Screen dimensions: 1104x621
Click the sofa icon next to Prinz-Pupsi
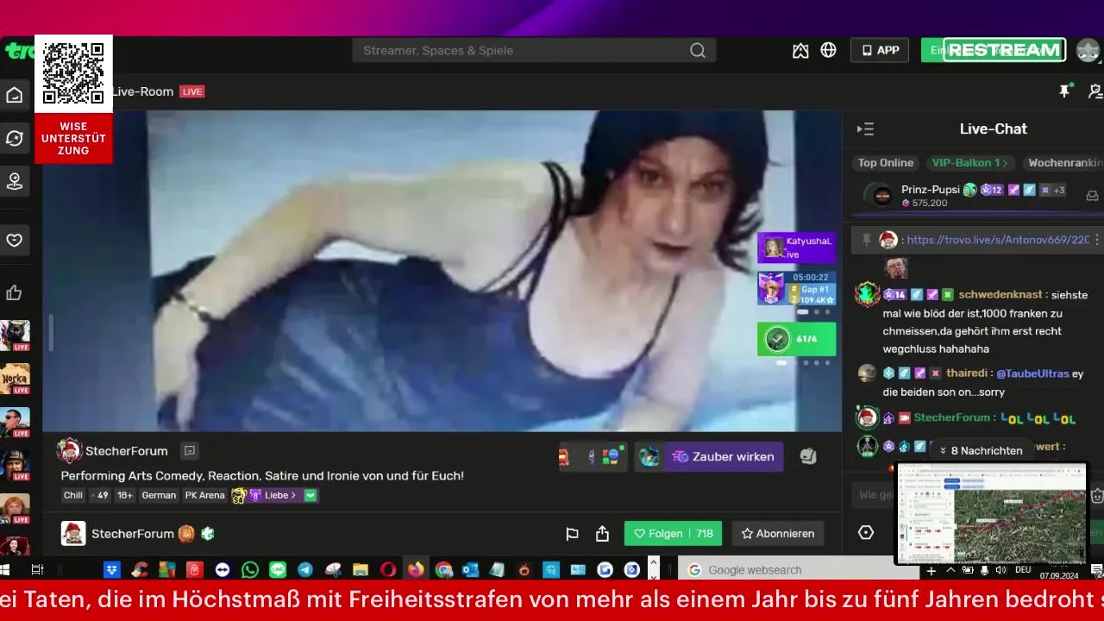tap(1092, 196)
